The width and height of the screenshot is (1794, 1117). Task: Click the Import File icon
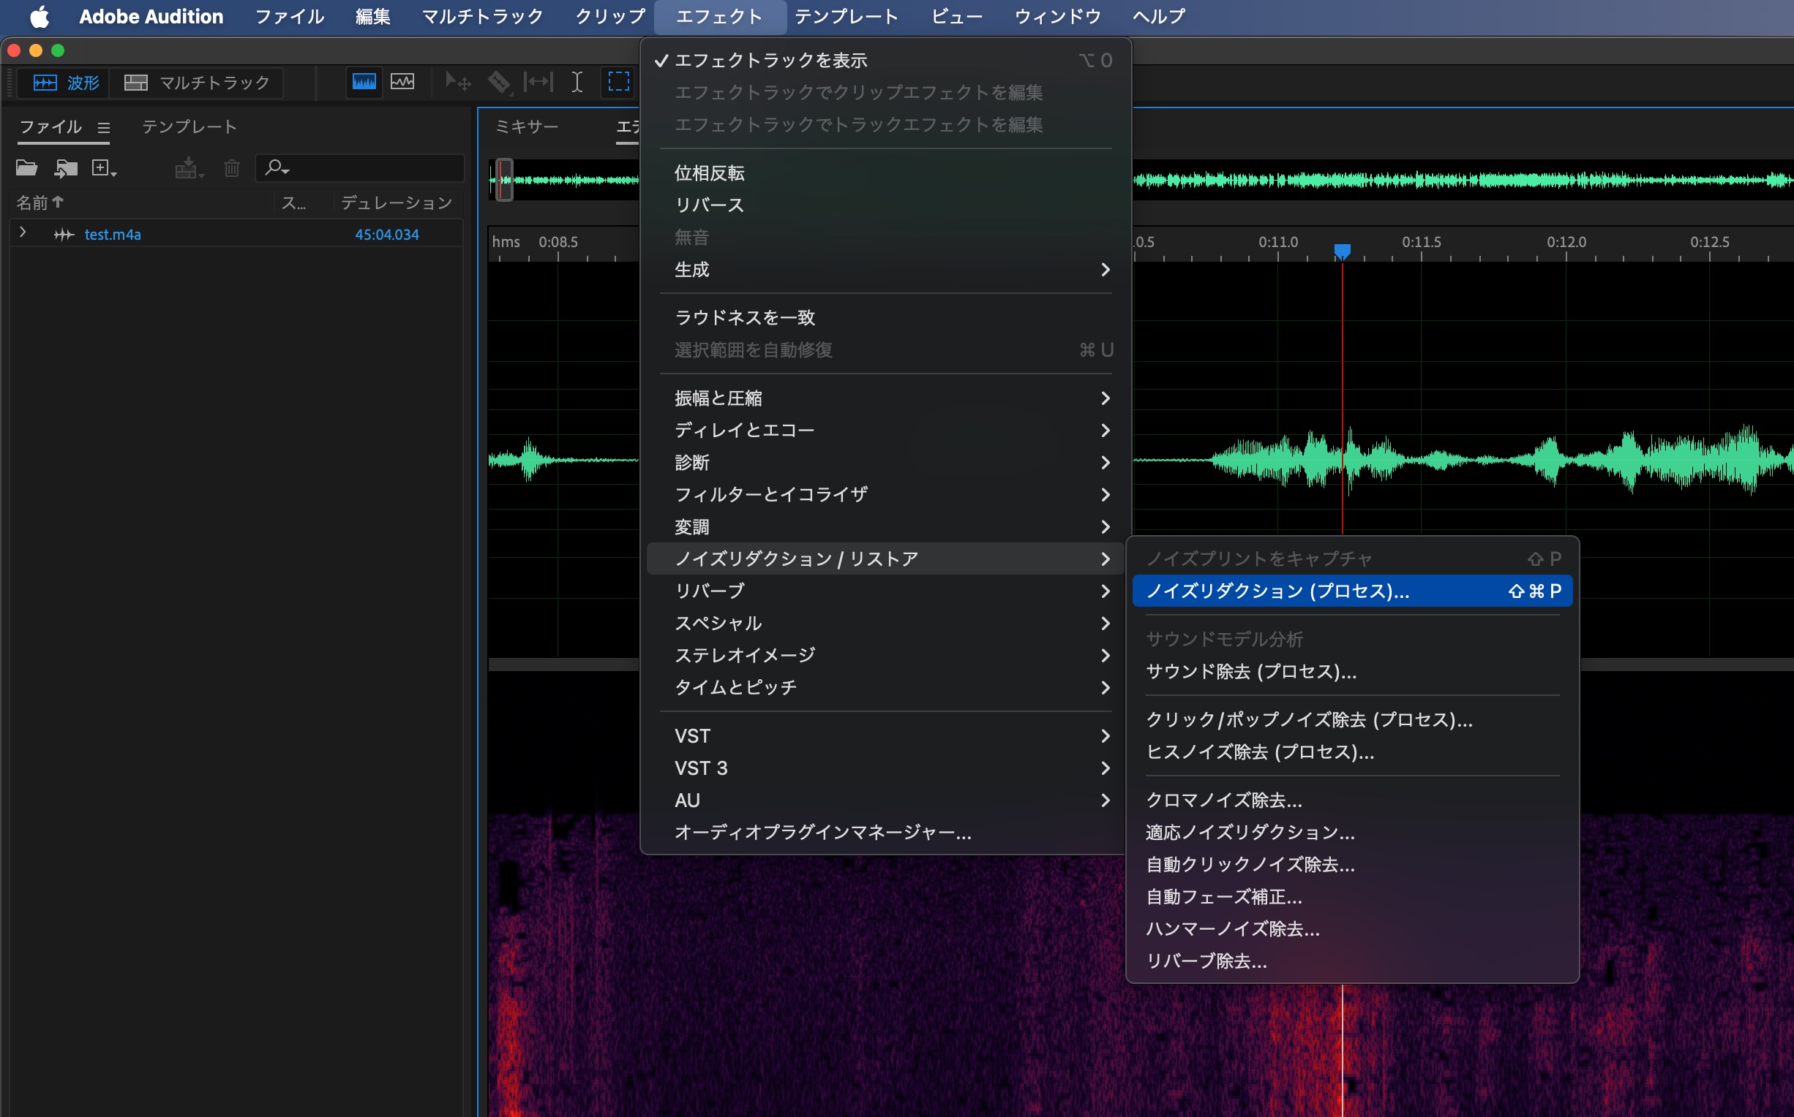(x=66, y=168)
